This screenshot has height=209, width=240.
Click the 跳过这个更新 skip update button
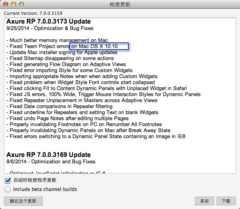[23, 201]
